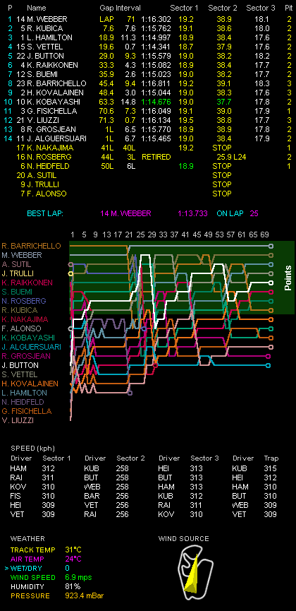Click the top end marker circle on chart
Image resolution: width=296 pixels, height=611 pixels.
(271, 246)
